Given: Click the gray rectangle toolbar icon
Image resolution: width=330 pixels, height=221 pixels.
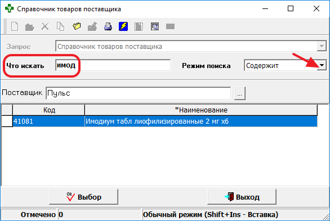Looking at the screenshot, I should click(x=170, y=26).
